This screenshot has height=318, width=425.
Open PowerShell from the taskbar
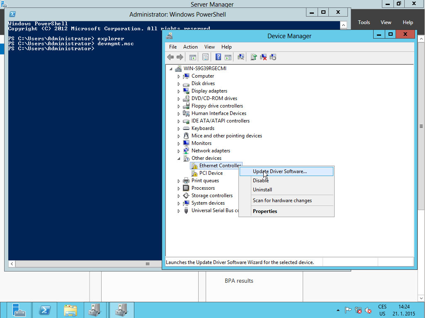coord(45,310)
